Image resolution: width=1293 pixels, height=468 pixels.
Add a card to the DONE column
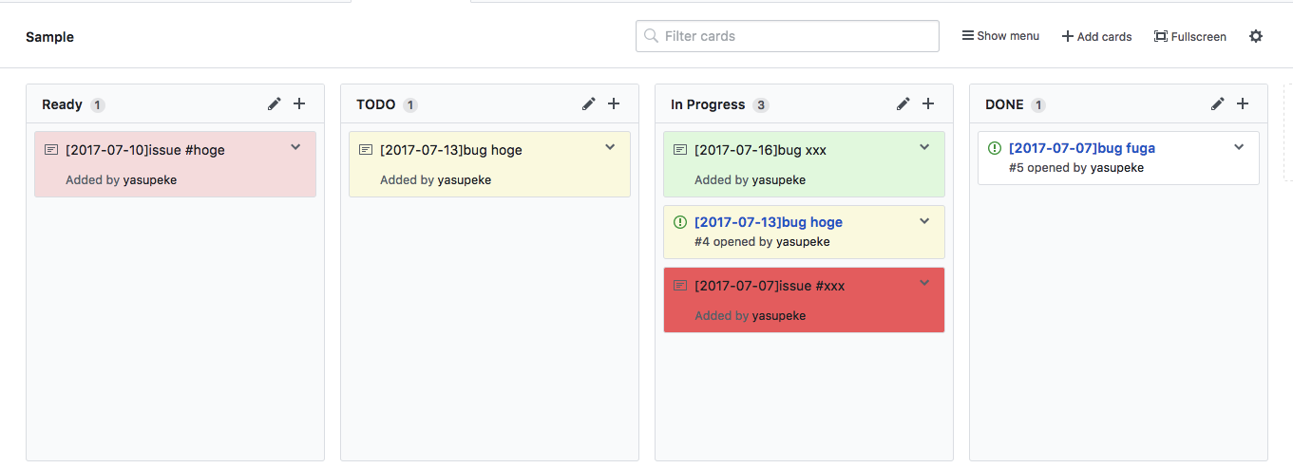coord(1243,103)
